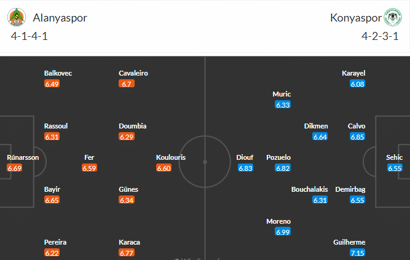Screen dimensions: 410x260
Task: Click the Konyaspor club crest icon
Action: pyautogui.click(x=393, y=18)
